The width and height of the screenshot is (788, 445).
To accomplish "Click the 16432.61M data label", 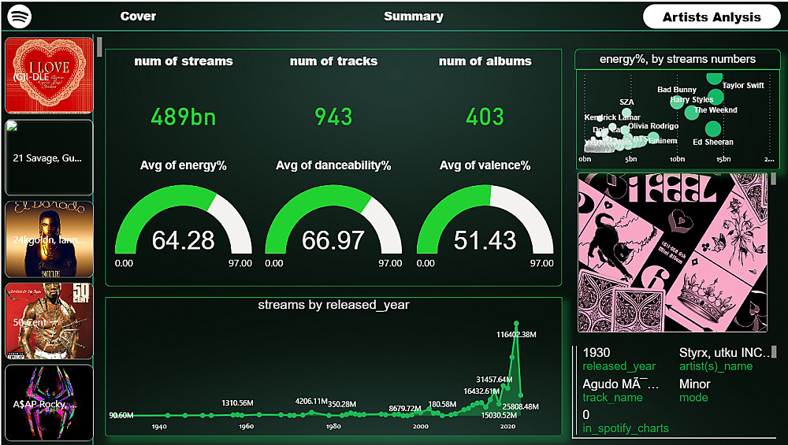I will pos(481,391).
